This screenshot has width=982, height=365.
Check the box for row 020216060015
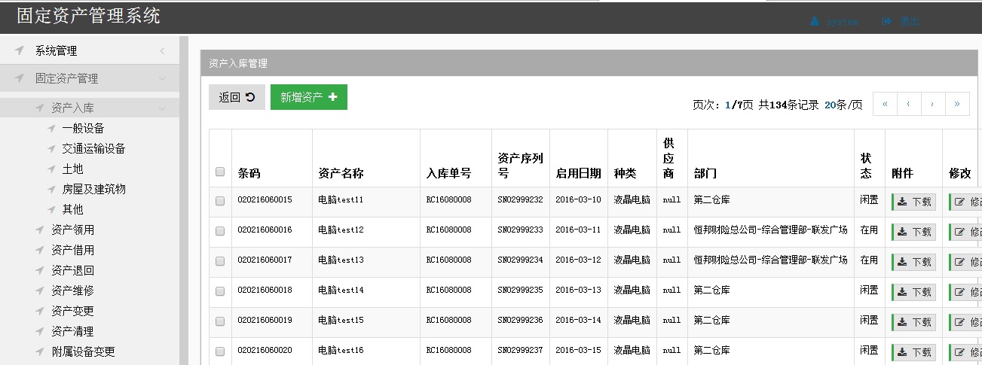pos(220,201)
